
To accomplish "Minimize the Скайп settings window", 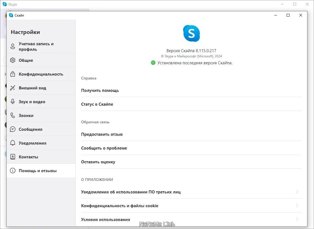I will tap(276, 15).
